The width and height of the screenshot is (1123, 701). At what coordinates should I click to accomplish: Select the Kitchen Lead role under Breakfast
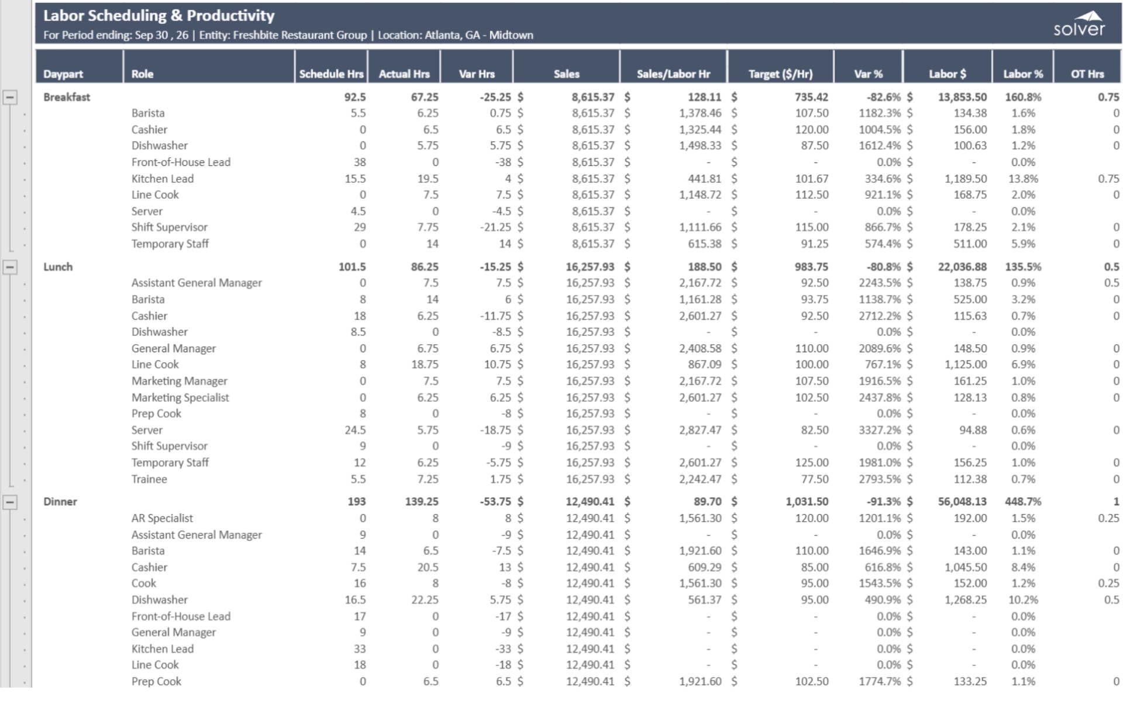coord(162,179)
